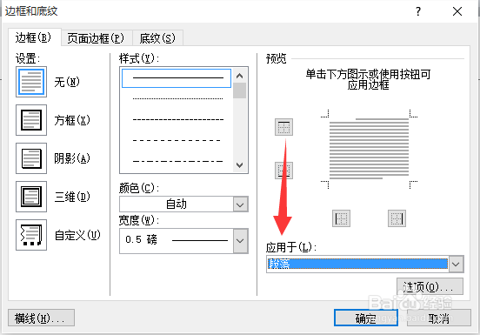
Task: Select the 无(N) no-border setting icon
Action: (x=31, y=82)
